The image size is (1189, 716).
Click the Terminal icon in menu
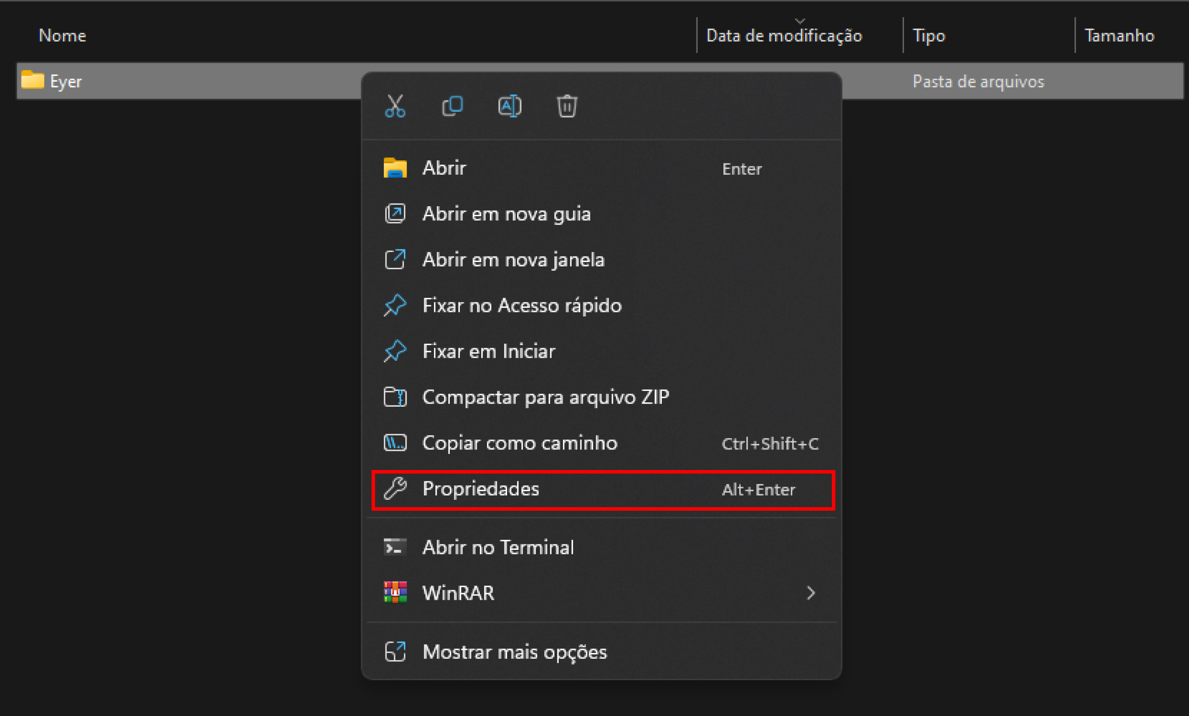(x=395, y=547)
